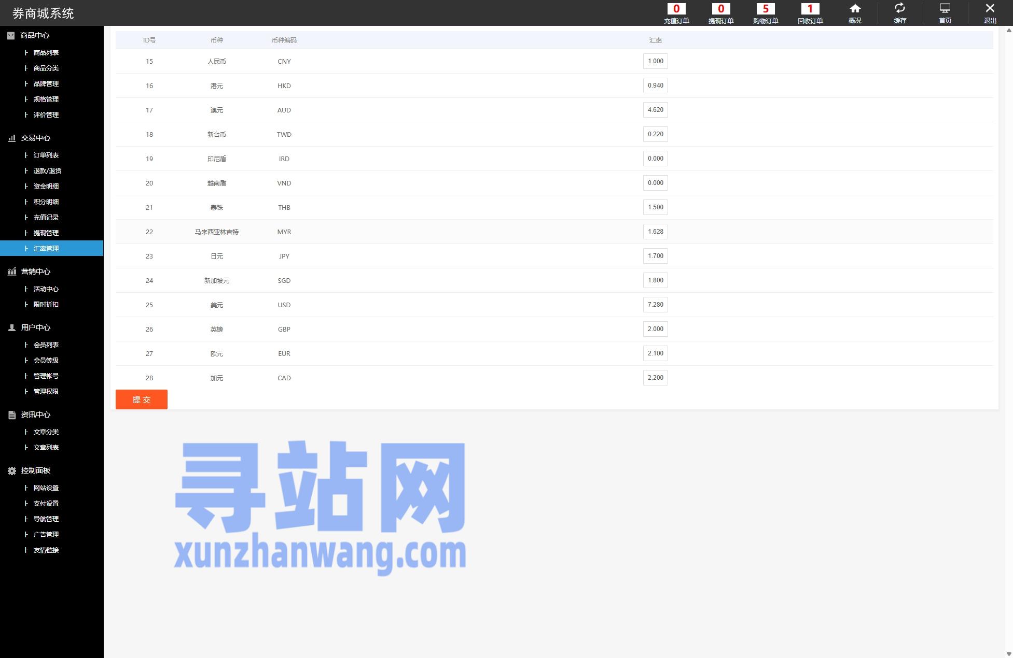
Task: Focus the HKD exchange rate field
Action: (656, 85)
